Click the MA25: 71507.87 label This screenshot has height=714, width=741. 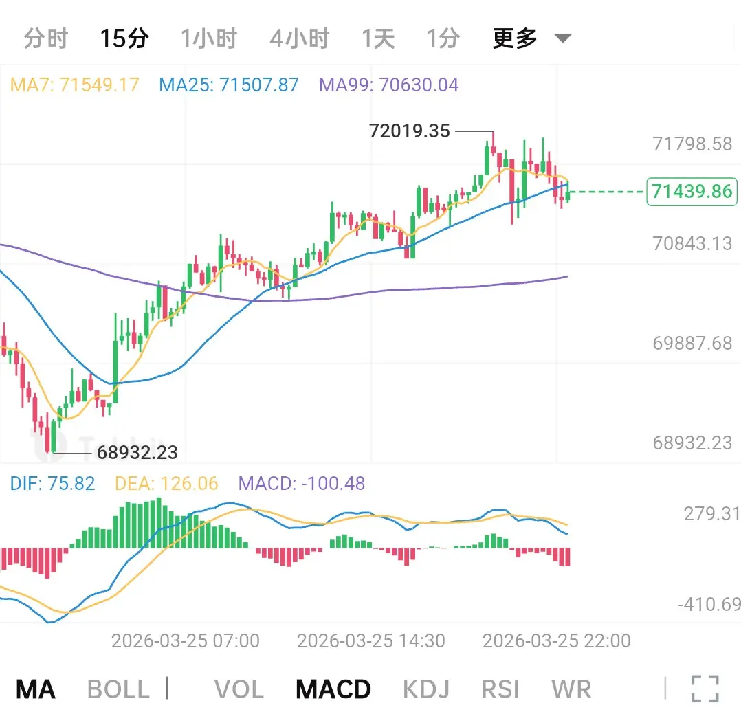coord(229,85)
